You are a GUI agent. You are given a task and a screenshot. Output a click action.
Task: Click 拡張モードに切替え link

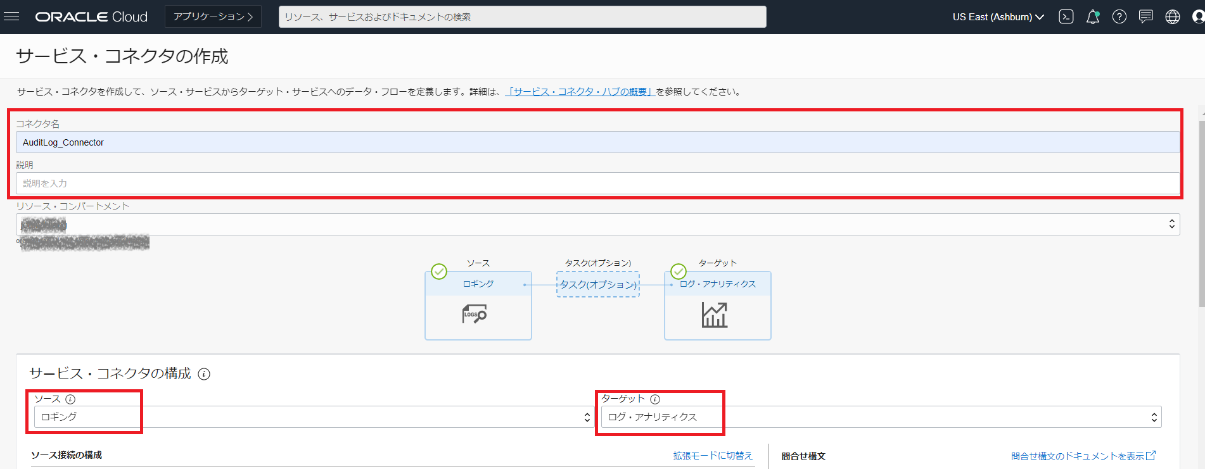(713, 456)
